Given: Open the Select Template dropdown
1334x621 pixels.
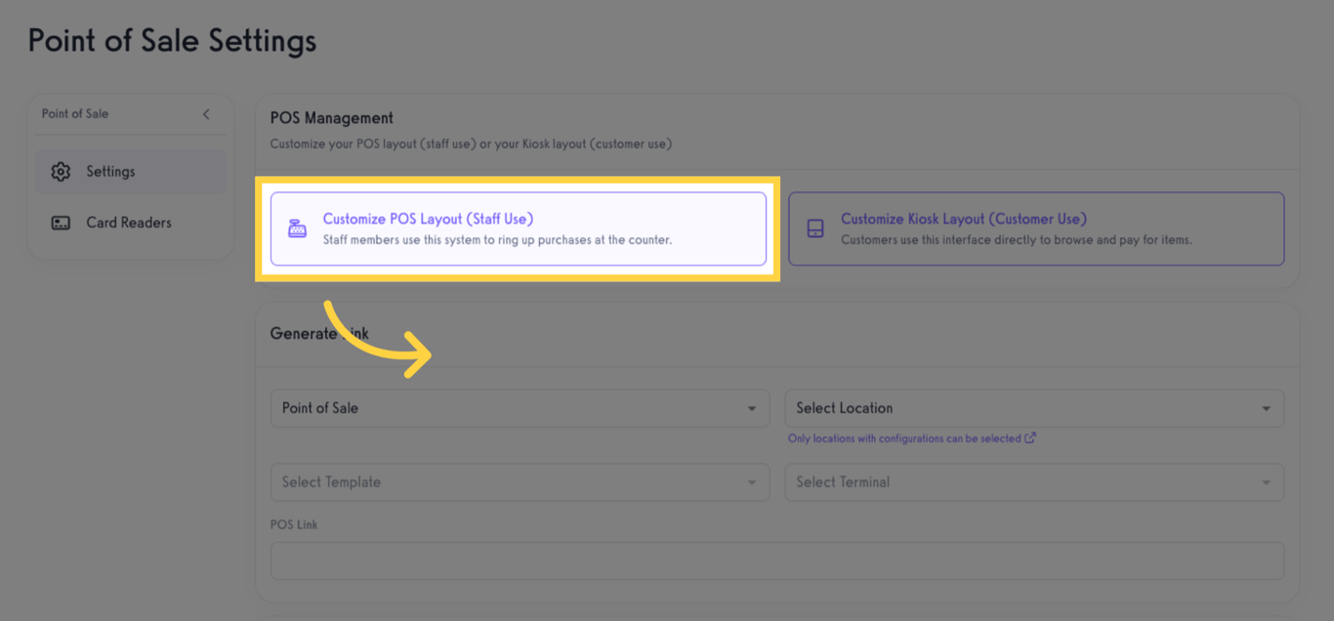Looking at the screenshot, I should pos(508,482).
